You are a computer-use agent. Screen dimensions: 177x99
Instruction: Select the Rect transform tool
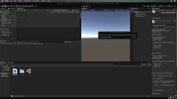[14, 6]
